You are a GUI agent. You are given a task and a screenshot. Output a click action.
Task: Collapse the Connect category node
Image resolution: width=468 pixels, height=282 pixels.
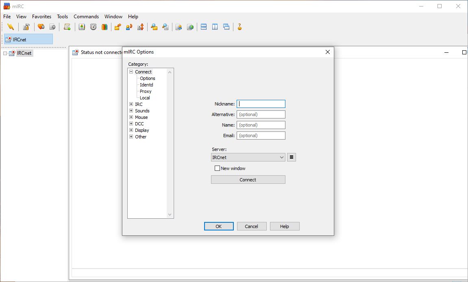[131, 72]
